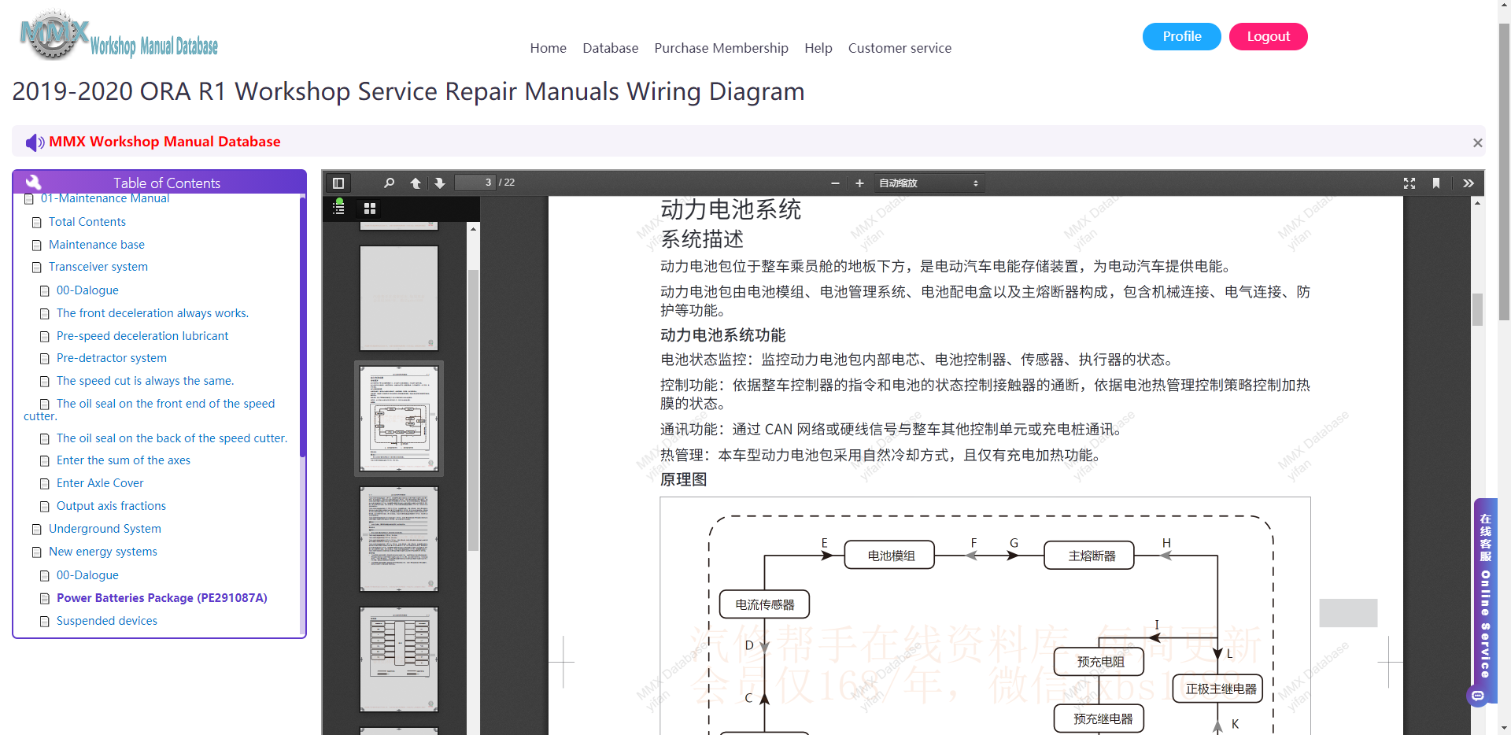Image resolution: width=1511 pixels, height=735 pixels.
Task: Click the bookmark current view icon
Action: pyautogui.click(x=1436, y=183)
